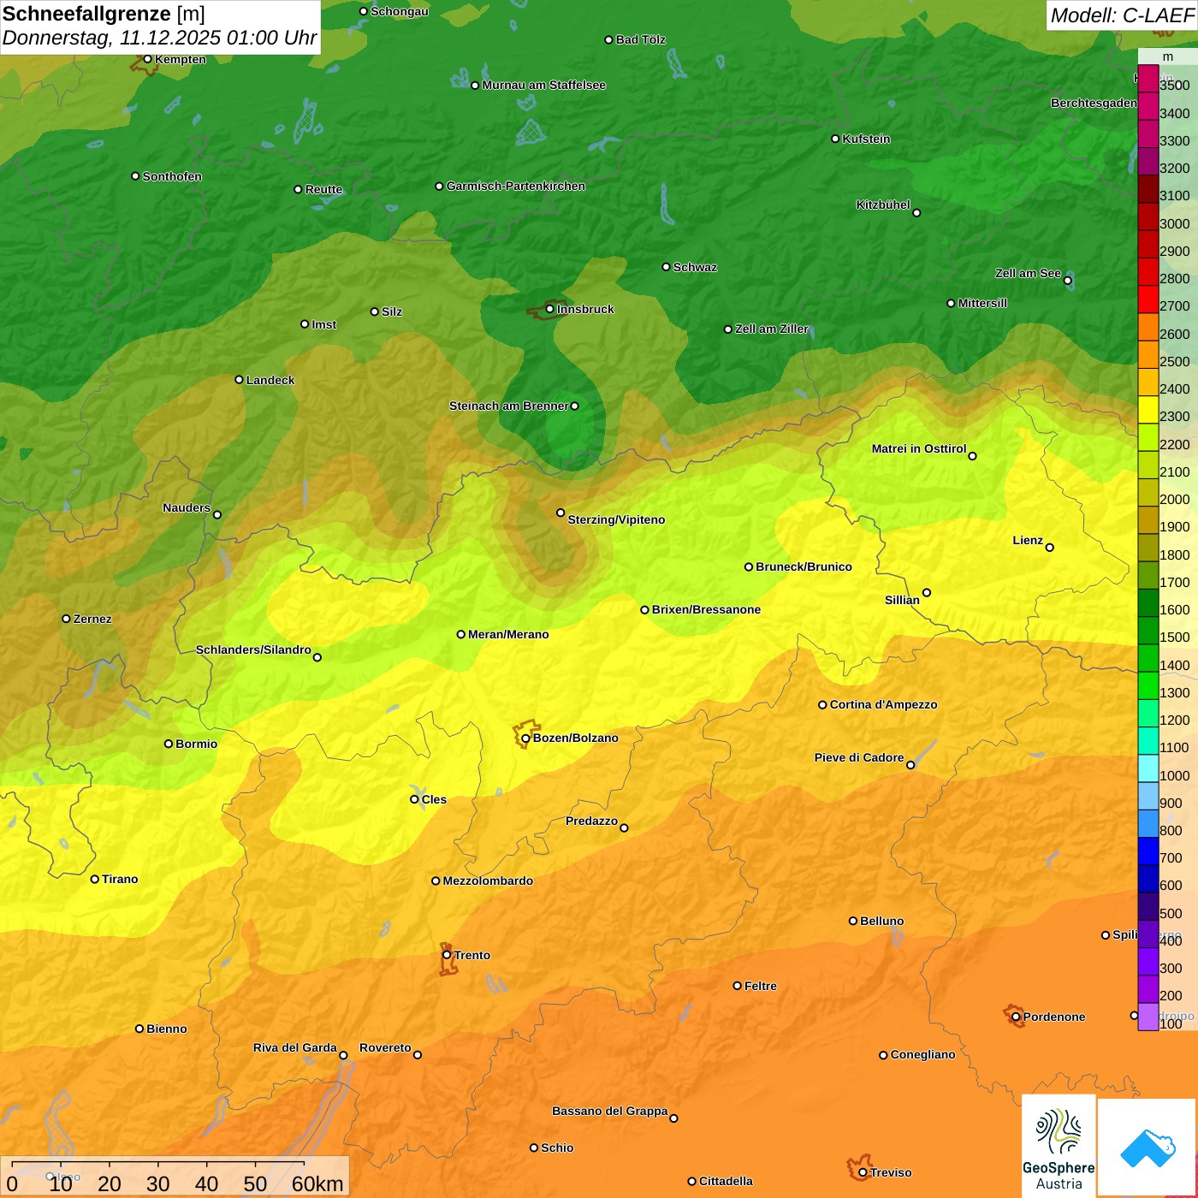Click the Mezzolombardo label

(488, 881)
